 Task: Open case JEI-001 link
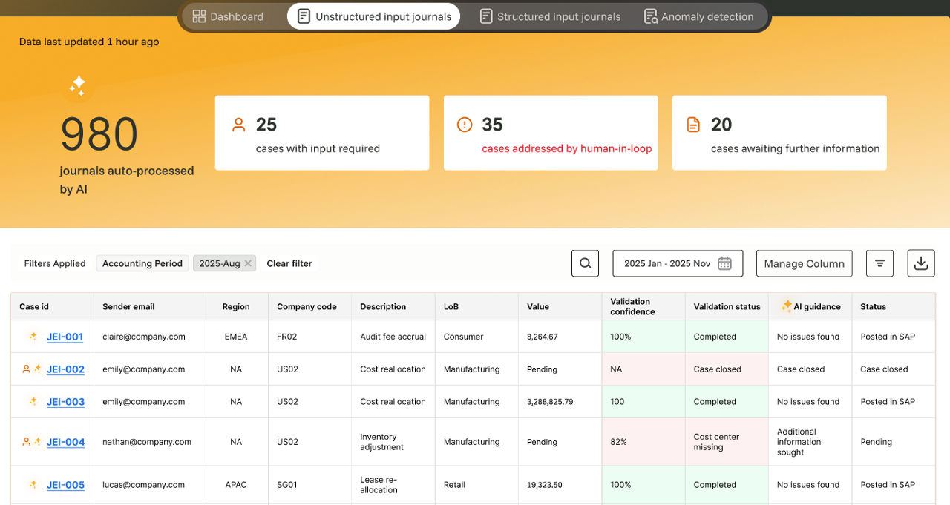click(65, 337)
